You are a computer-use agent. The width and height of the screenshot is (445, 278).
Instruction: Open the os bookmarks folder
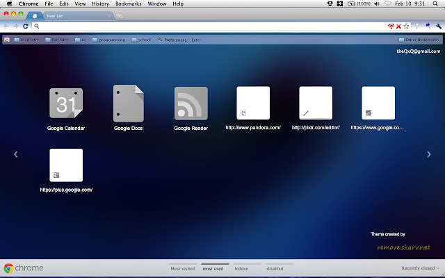coord(81,40)
